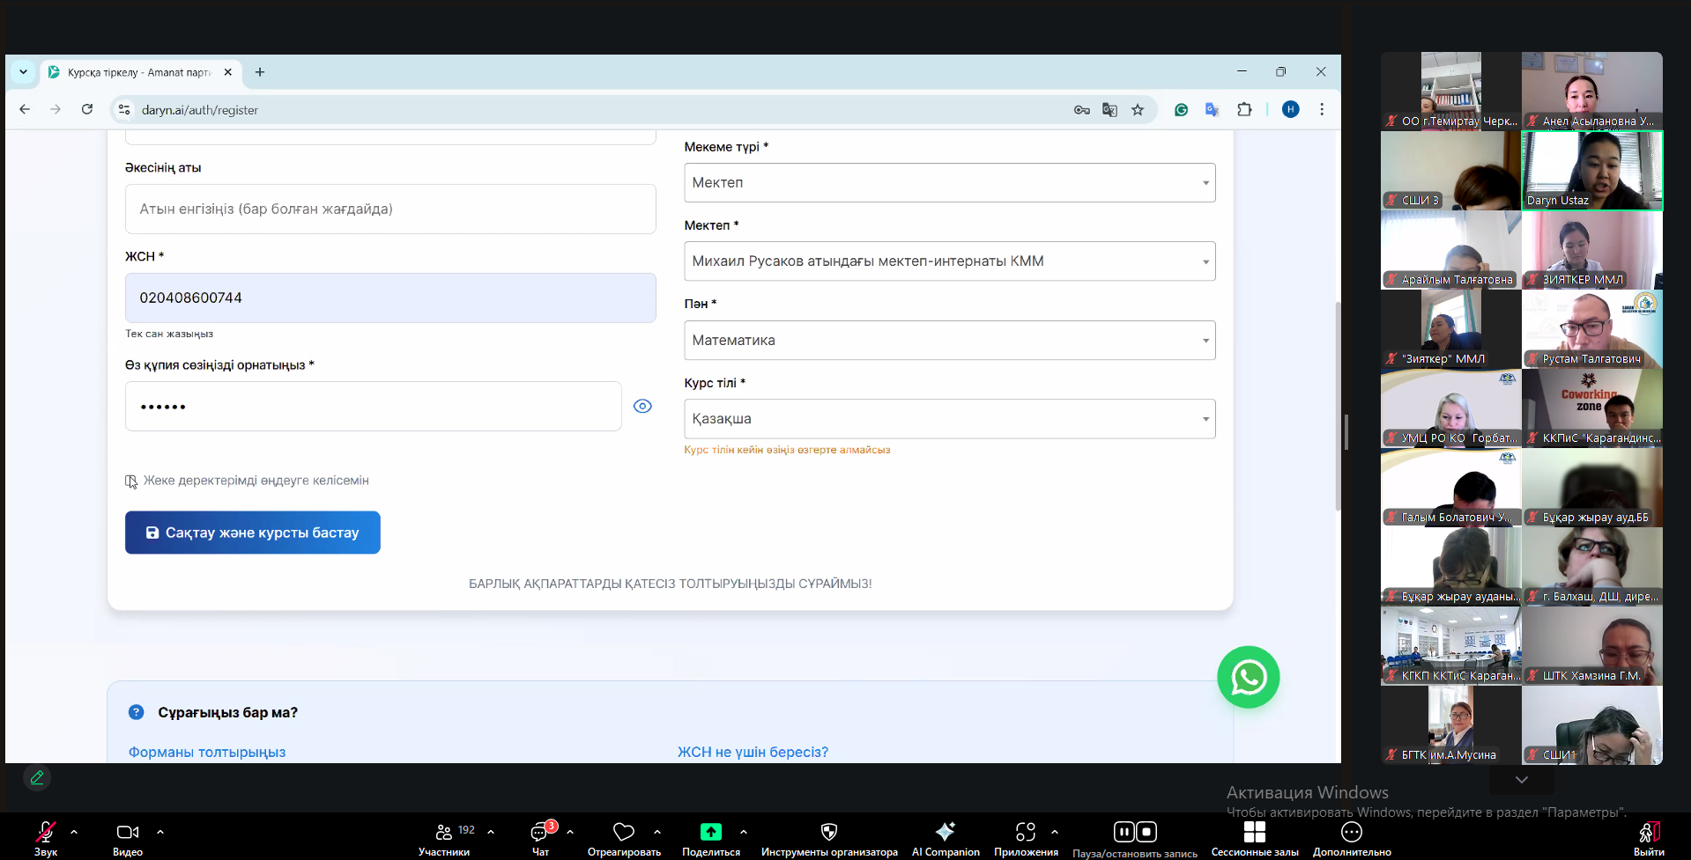Click the Share screen icon in Zoom
The height and width of the screenshot is (860, 1691).
[710, 832]
